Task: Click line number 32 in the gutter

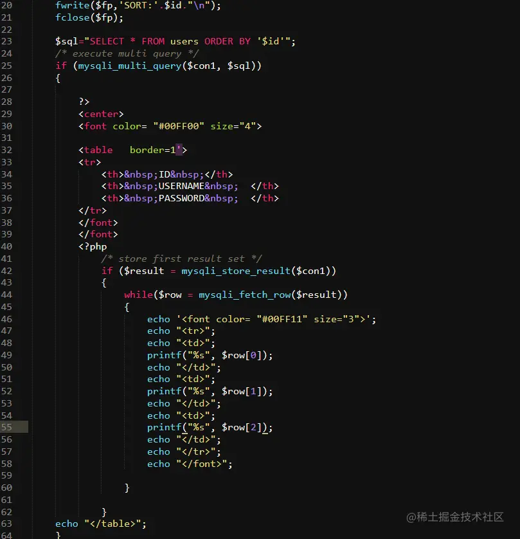Action: [6, 151]
